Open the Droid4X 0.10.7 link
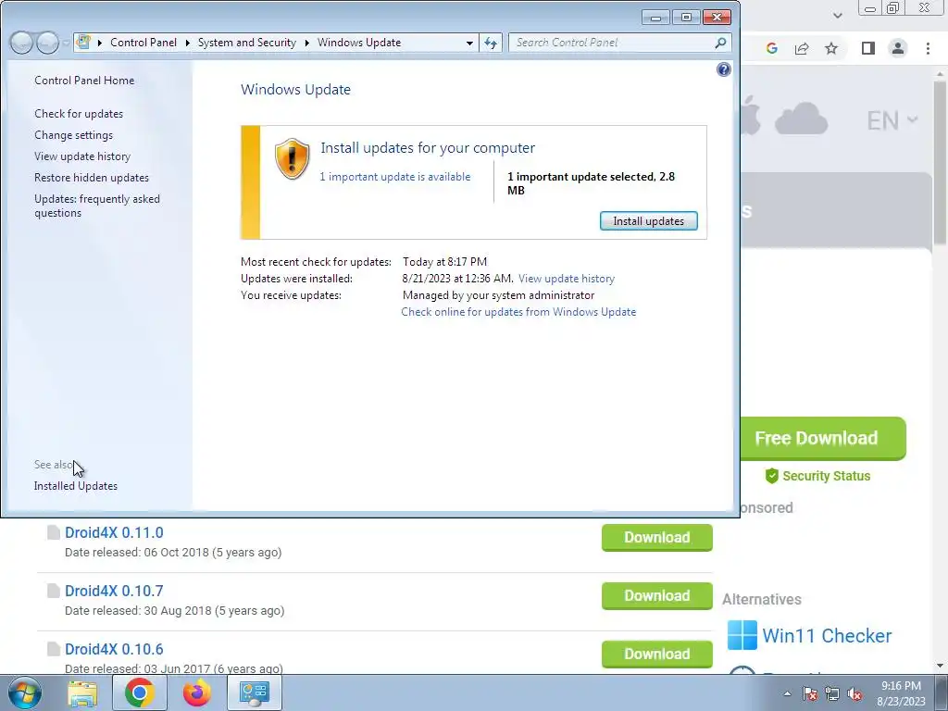948x711 pixels. tap(114, 591)
